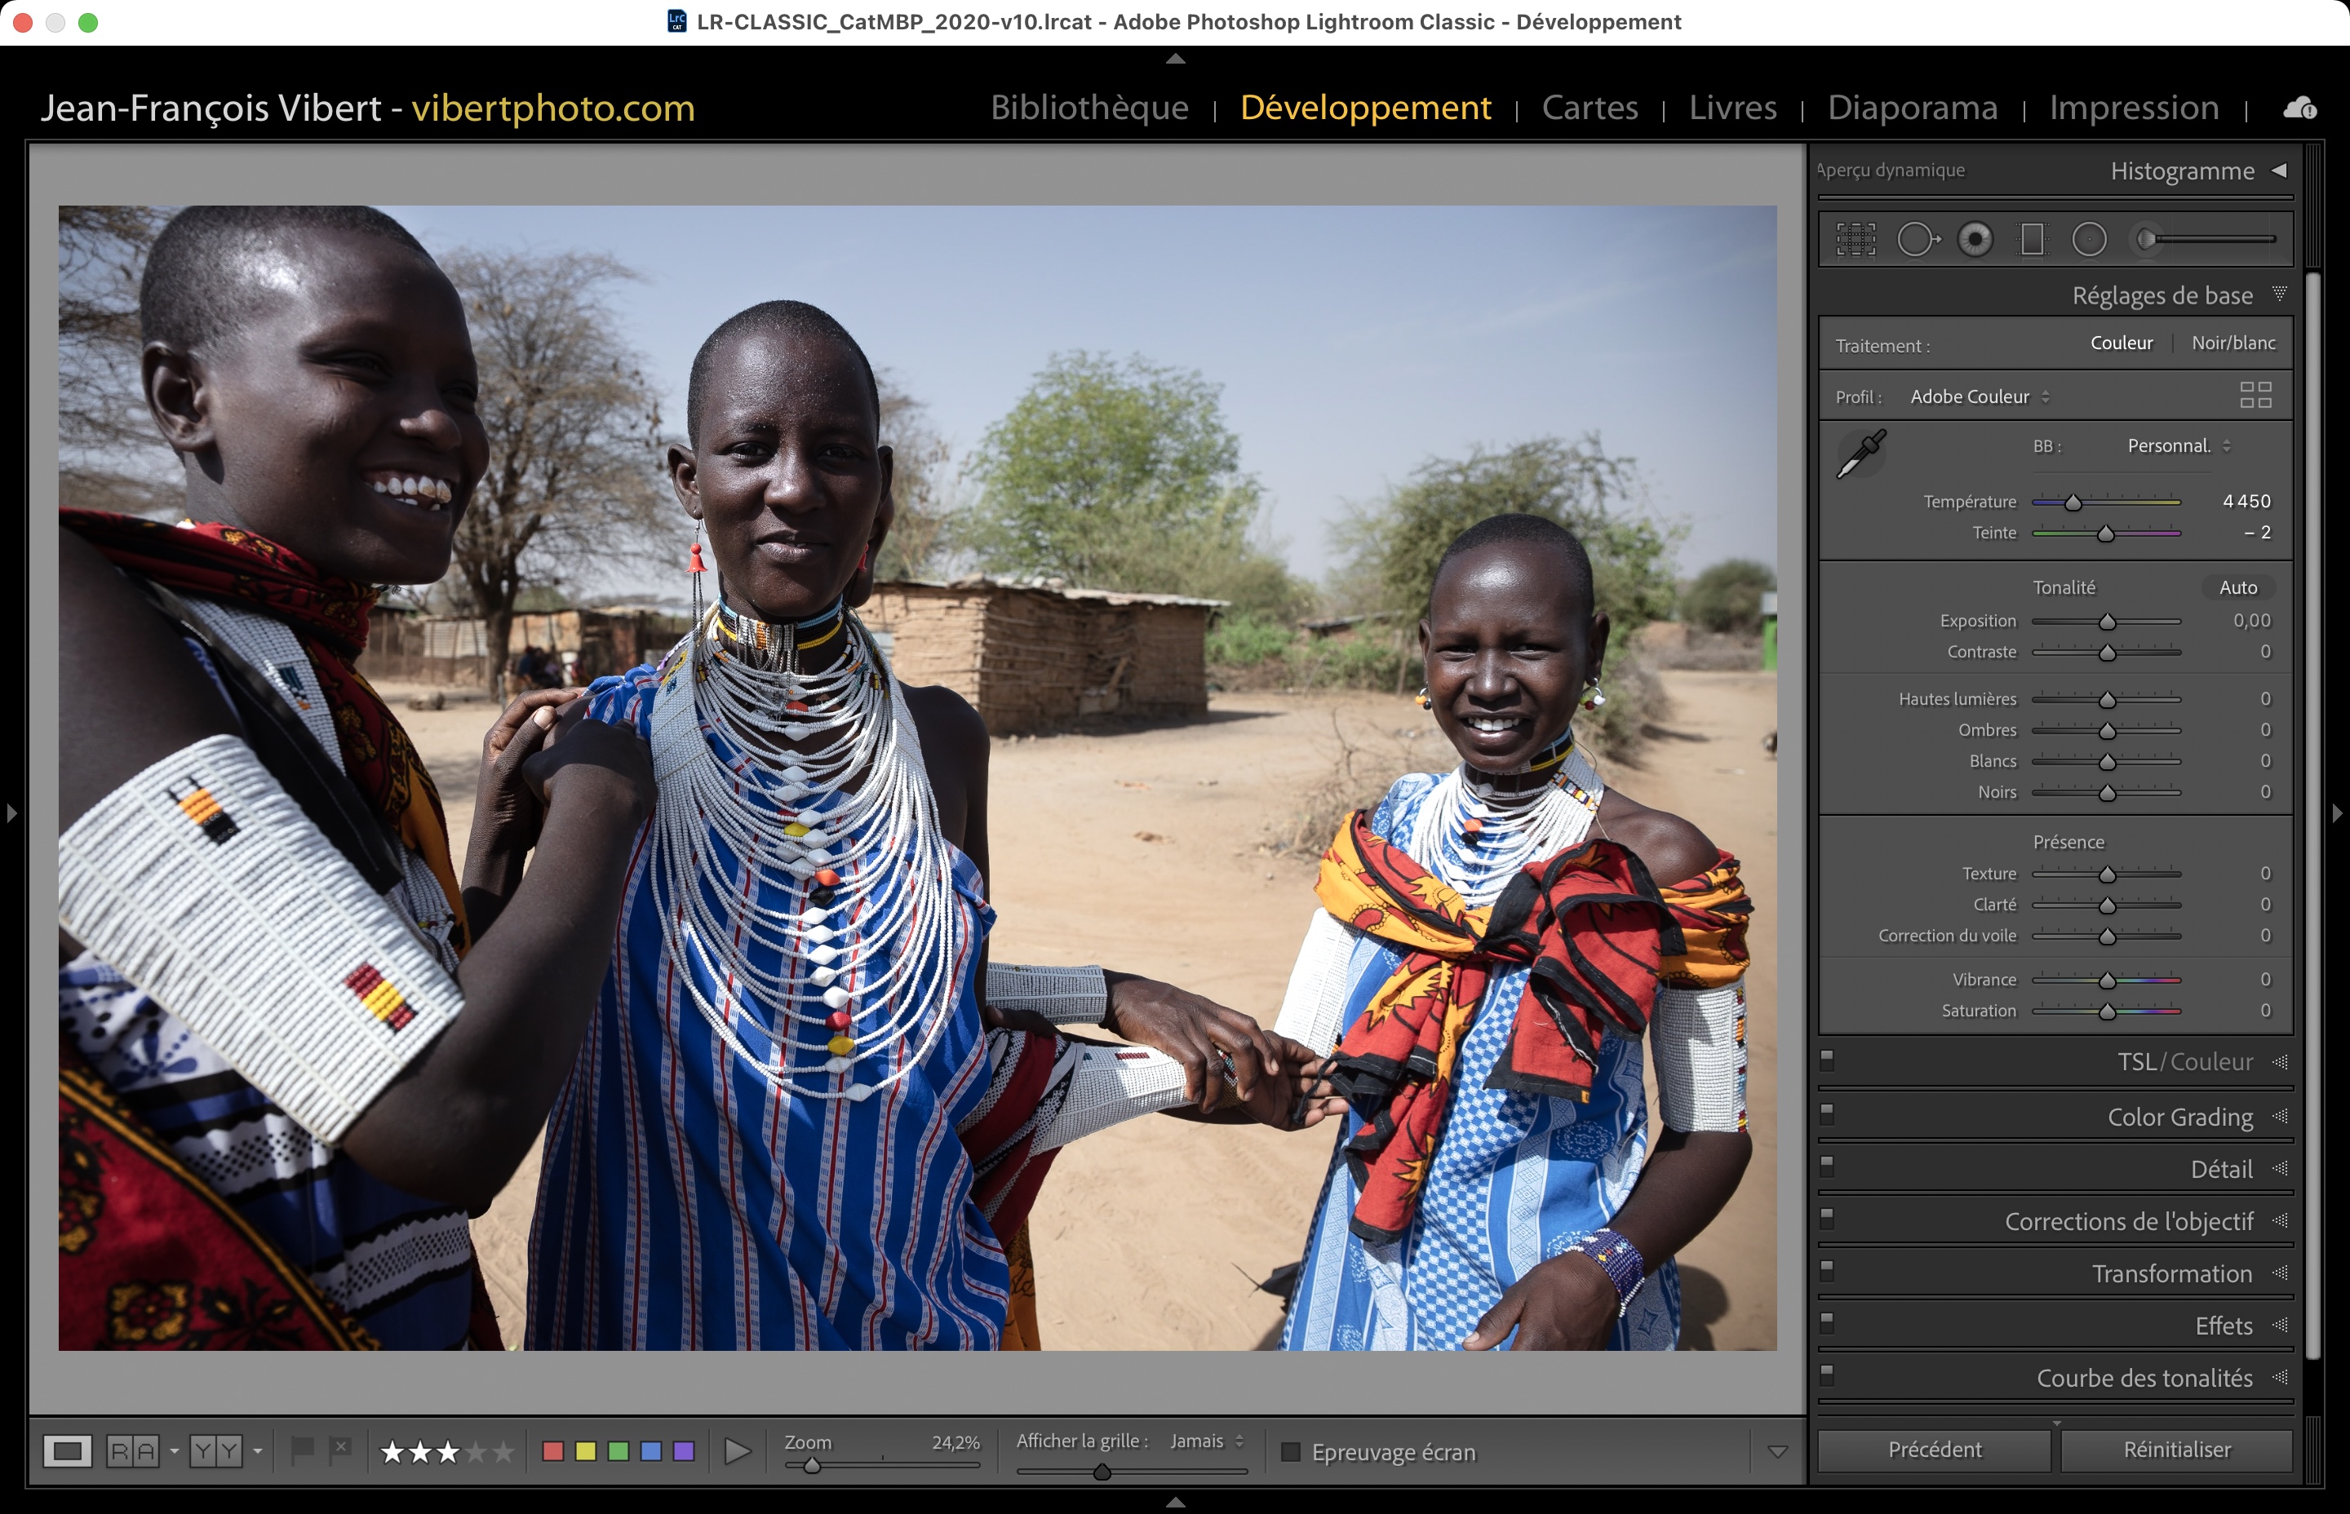Click the red color label swatch
Viewport: 2350px width, 1514px height.
coord(552,1451)
